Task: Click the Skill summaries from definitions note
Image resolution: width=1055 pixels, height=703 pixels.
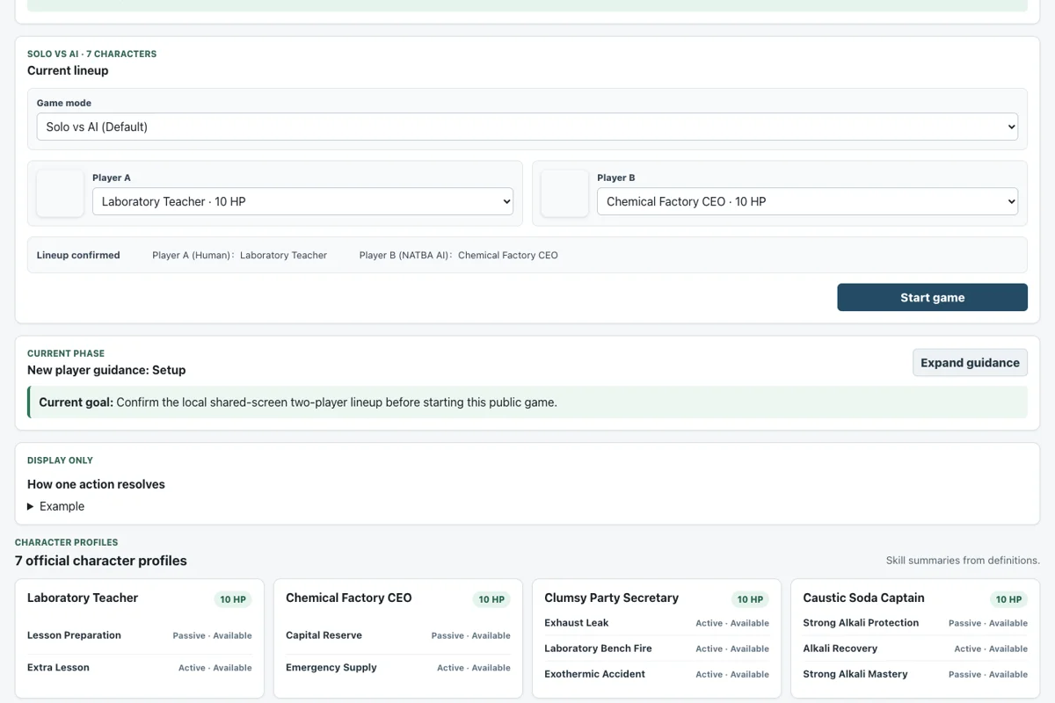Action: click(963, 561)
